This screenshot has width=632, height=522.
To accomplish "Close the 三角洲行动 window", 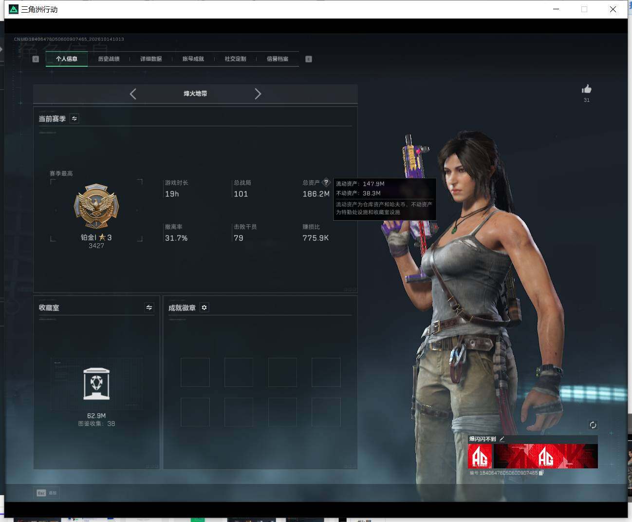I will coord(613,9).
